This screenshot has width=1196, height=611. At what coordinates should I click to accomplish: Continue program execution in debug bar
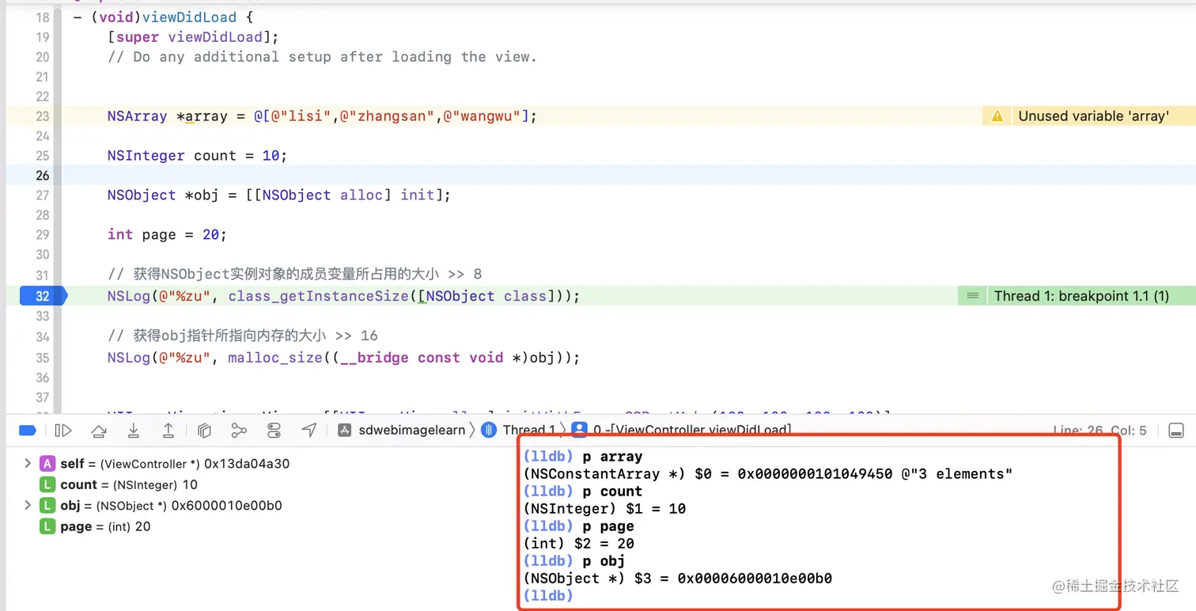63,431
